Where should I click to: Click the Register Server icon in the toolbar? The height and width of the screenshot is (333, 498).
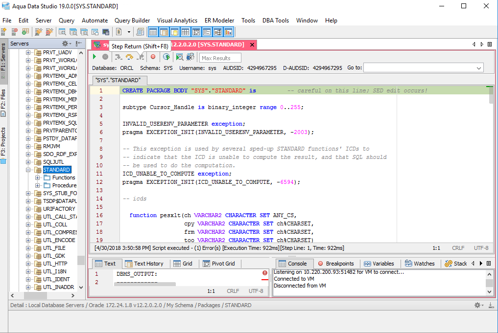tap(4, 31)
